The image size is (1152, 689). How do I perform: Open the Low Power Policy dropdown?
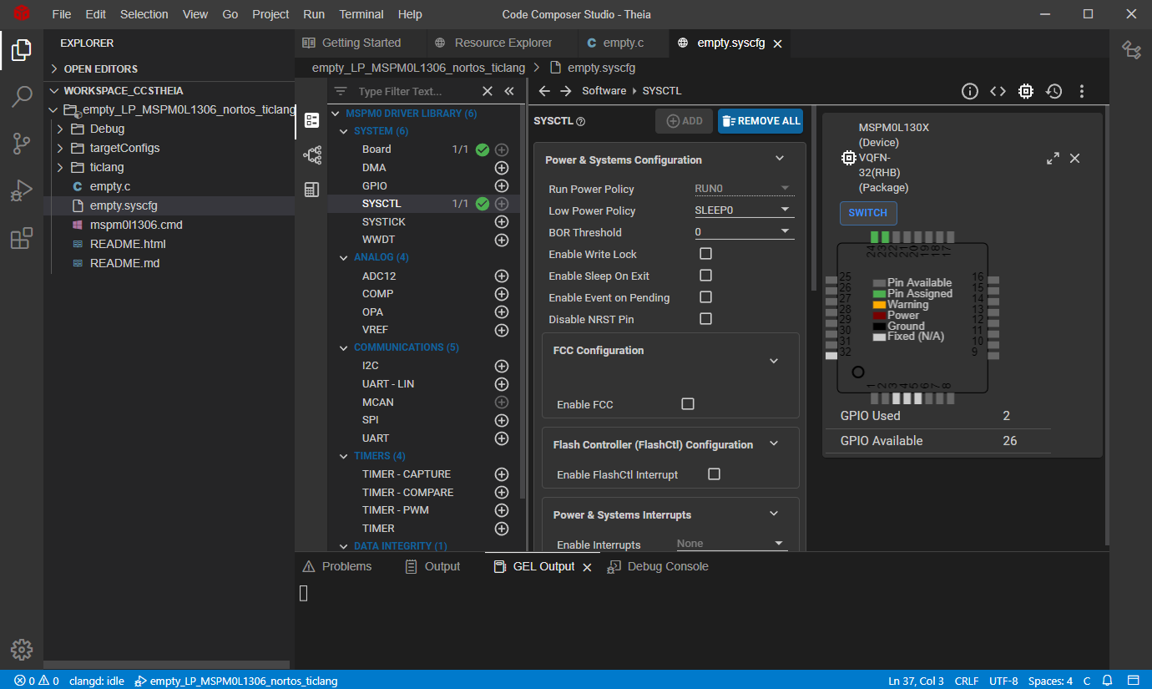point(743,210)
